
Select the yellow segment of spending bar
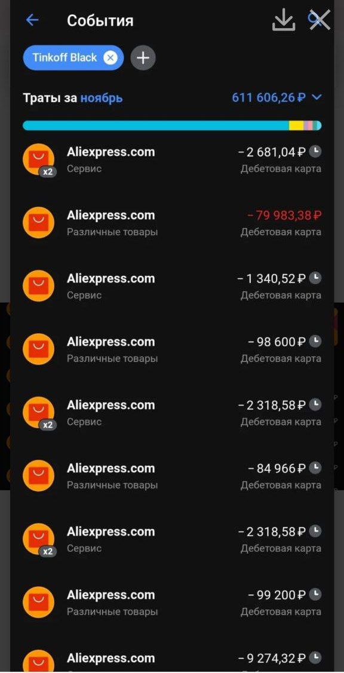point(296,125)
